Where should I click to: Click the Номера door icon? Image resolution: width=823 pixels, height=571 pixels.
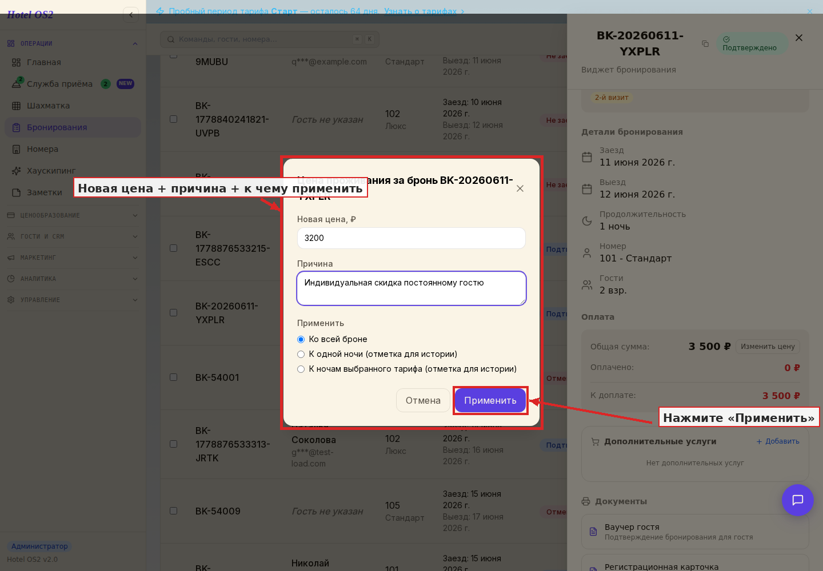tap(16, 149)
